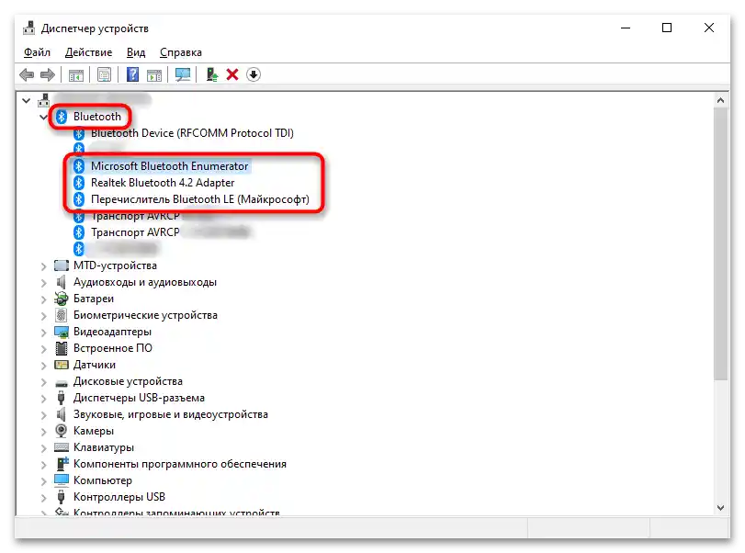
Task: Open the Properties toolbar icon
Action: click(x=104, y=74)
